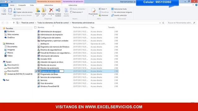Open Documentos under Bibliotecas

tap(12, 47)
